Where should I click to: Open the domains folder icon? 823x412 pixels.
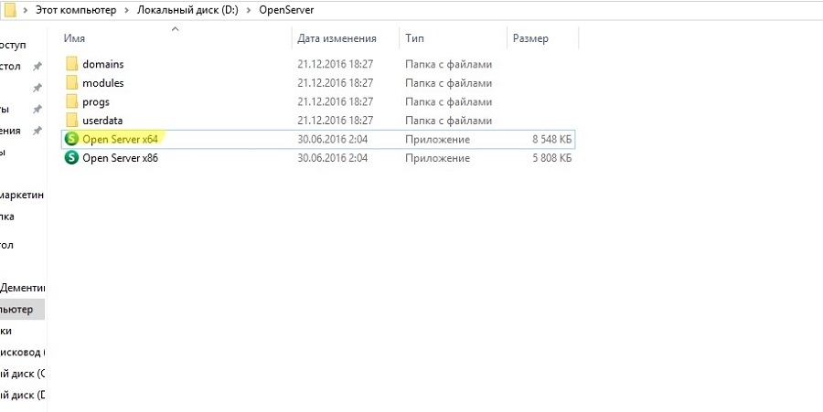[x=72, y=64]
